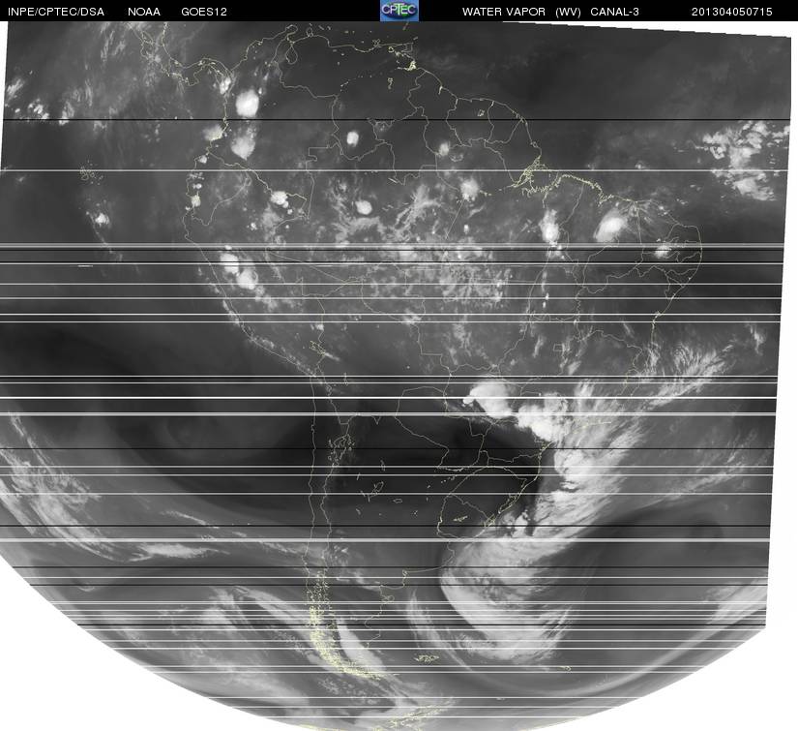This screenshot has height=731, width=798.
Task: Click the 201304050715 timestamp
Action: 732,12
